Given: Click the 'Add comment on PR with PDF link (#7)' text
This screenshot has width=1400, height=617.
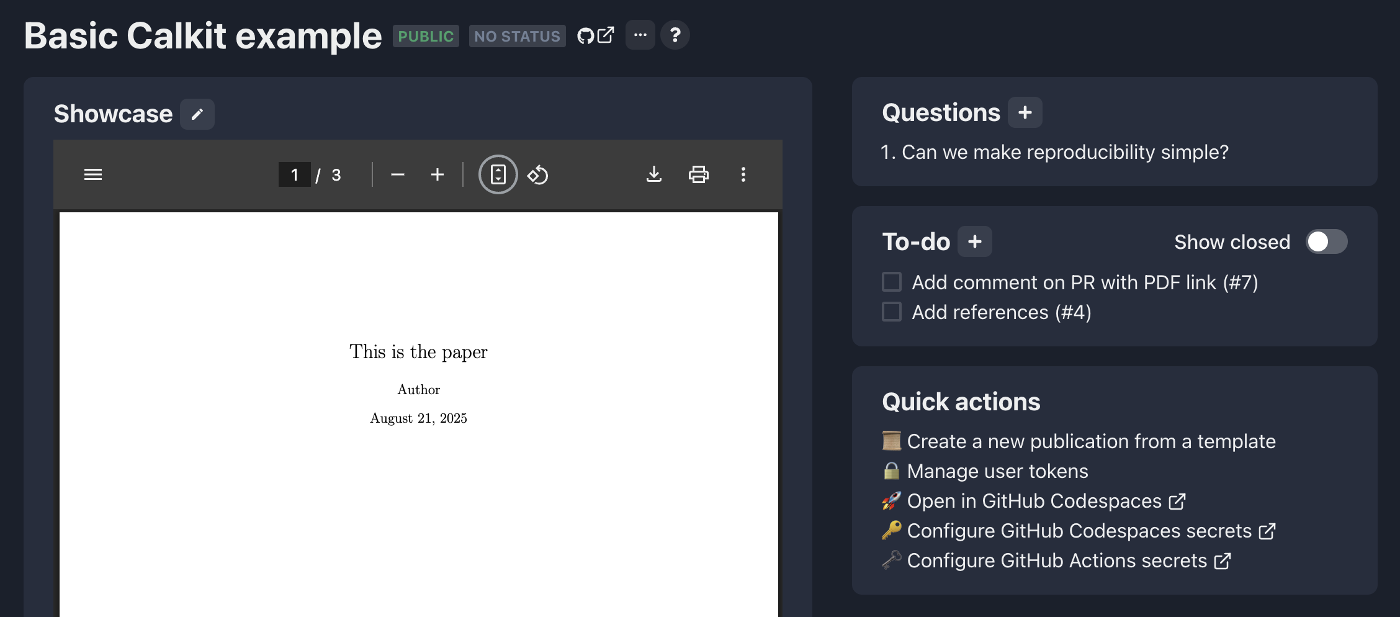Looking at the screenshot, I should (x=1085, y=282).
